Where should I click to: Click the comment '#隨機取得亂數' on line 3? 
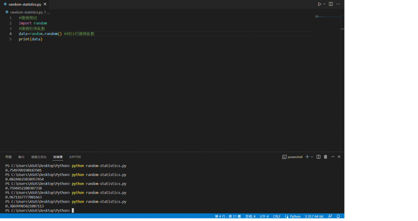[x=32, y=29]
